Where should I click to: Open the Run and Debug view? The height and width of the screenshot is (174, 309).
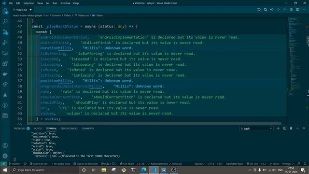[5, 43]
